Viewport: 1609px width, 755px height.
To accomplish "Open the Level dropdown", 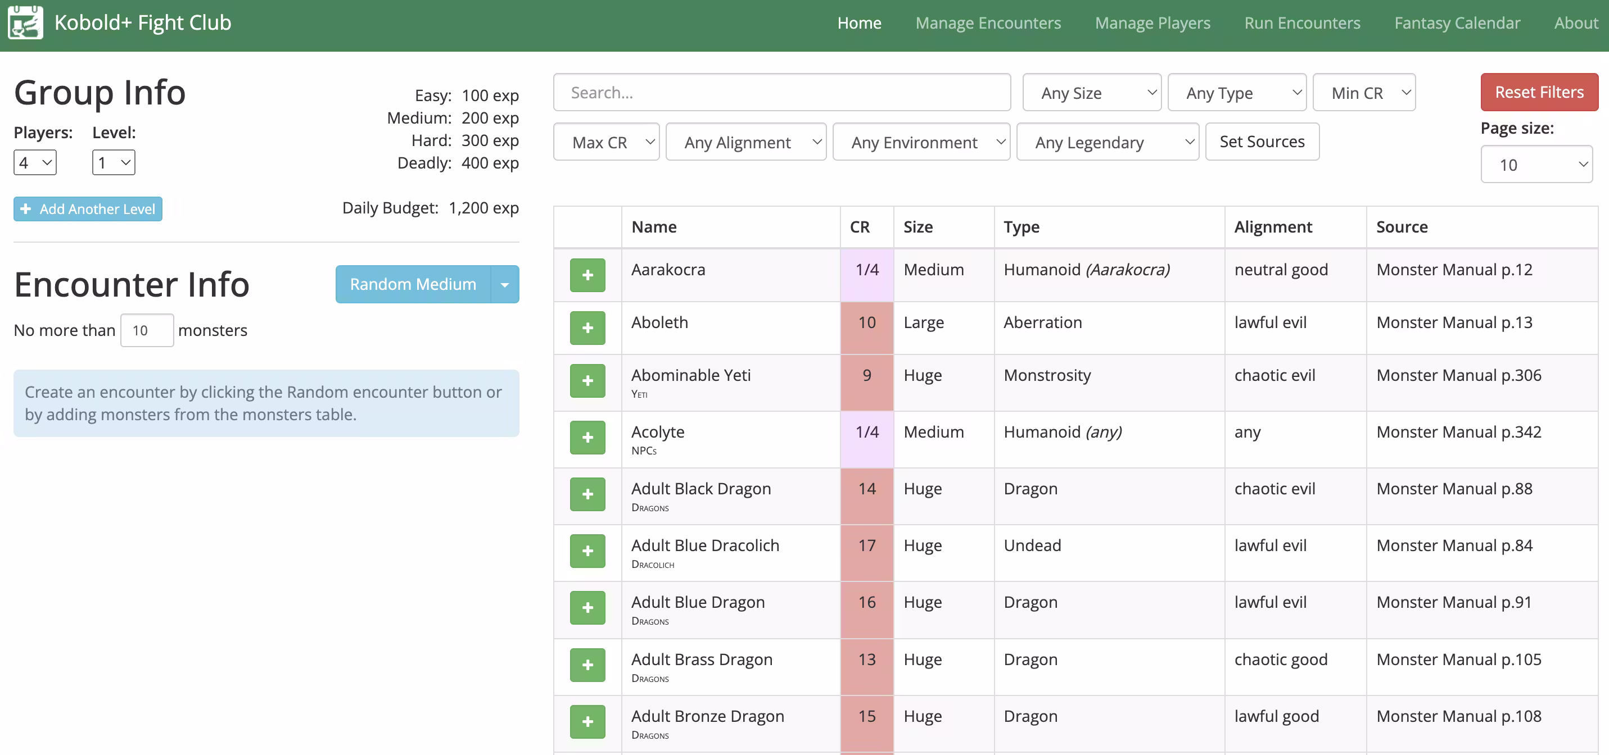I will pyautogui.click(x=114, y=163).
